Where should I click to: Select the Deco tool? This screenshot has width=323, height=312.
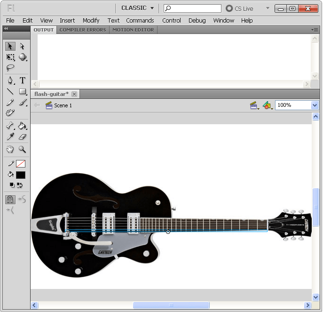pyautogui.click(x=10, y=113)
